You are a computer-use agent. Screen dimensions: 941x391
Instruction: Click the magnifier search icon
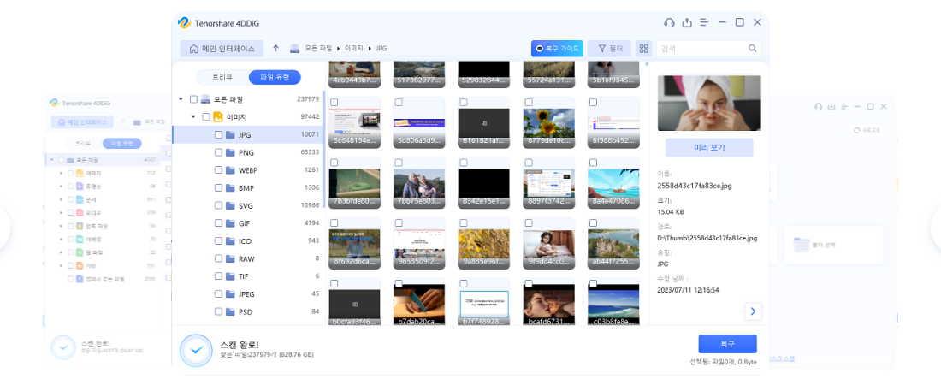[x=752, y=49]
